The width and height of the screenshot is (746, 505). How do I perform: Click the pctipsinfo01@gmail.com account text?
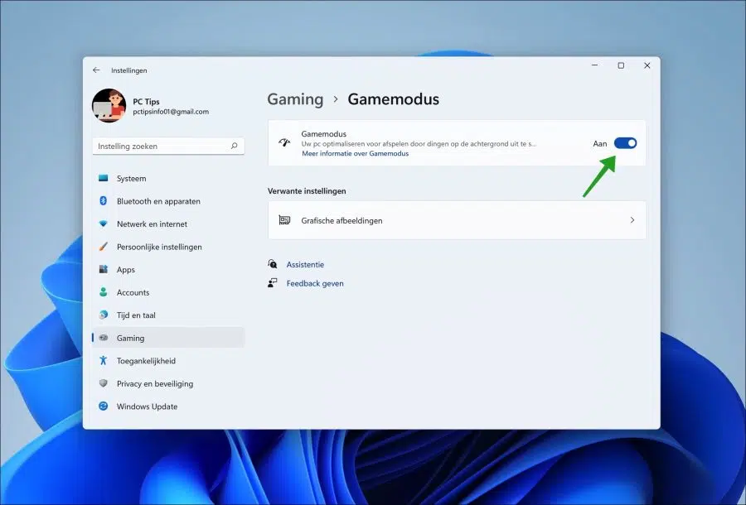pyautogui.click(x=171, y=112)
